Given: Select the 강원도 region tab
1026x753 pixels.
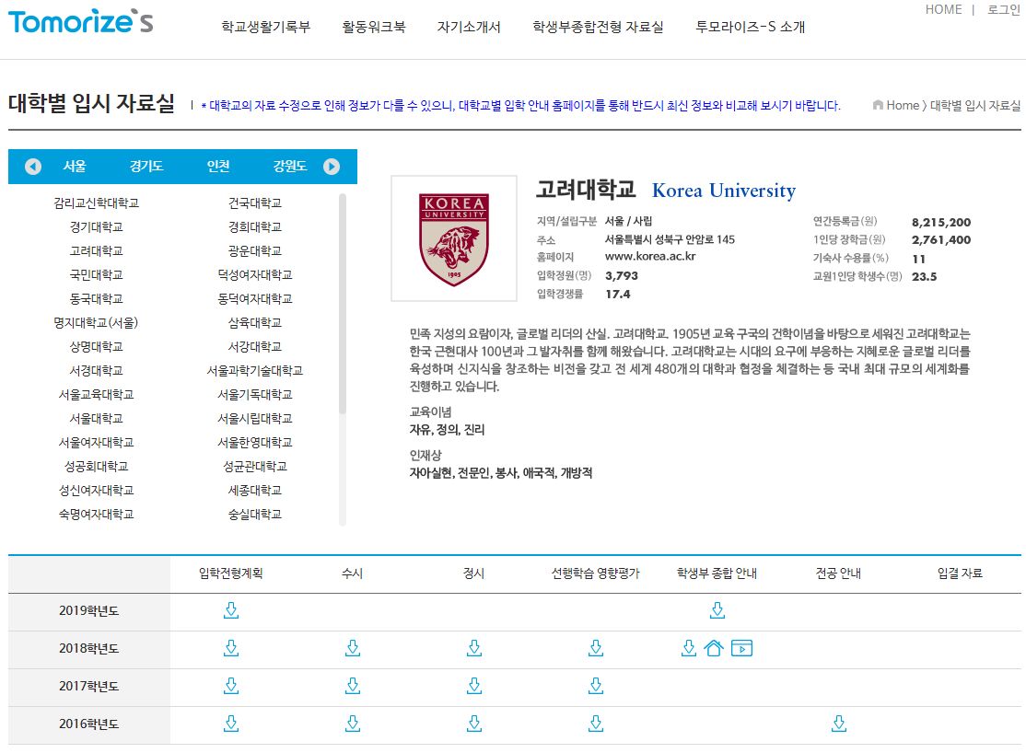Looking at the screenshot, I should (290, 167).
